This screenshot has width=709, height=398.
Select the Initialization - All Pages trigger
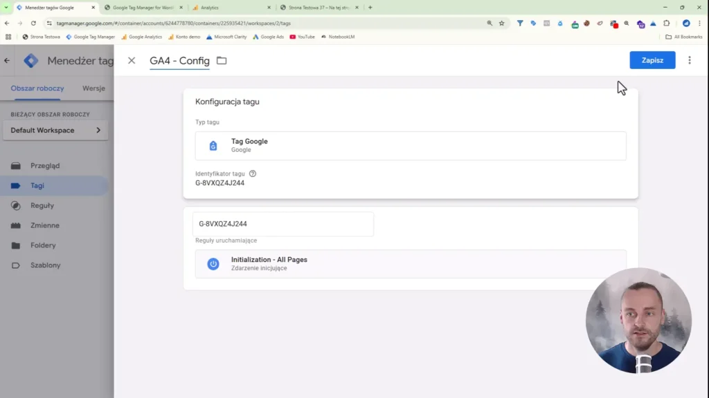pyautogui.click(x=411, y=263)
